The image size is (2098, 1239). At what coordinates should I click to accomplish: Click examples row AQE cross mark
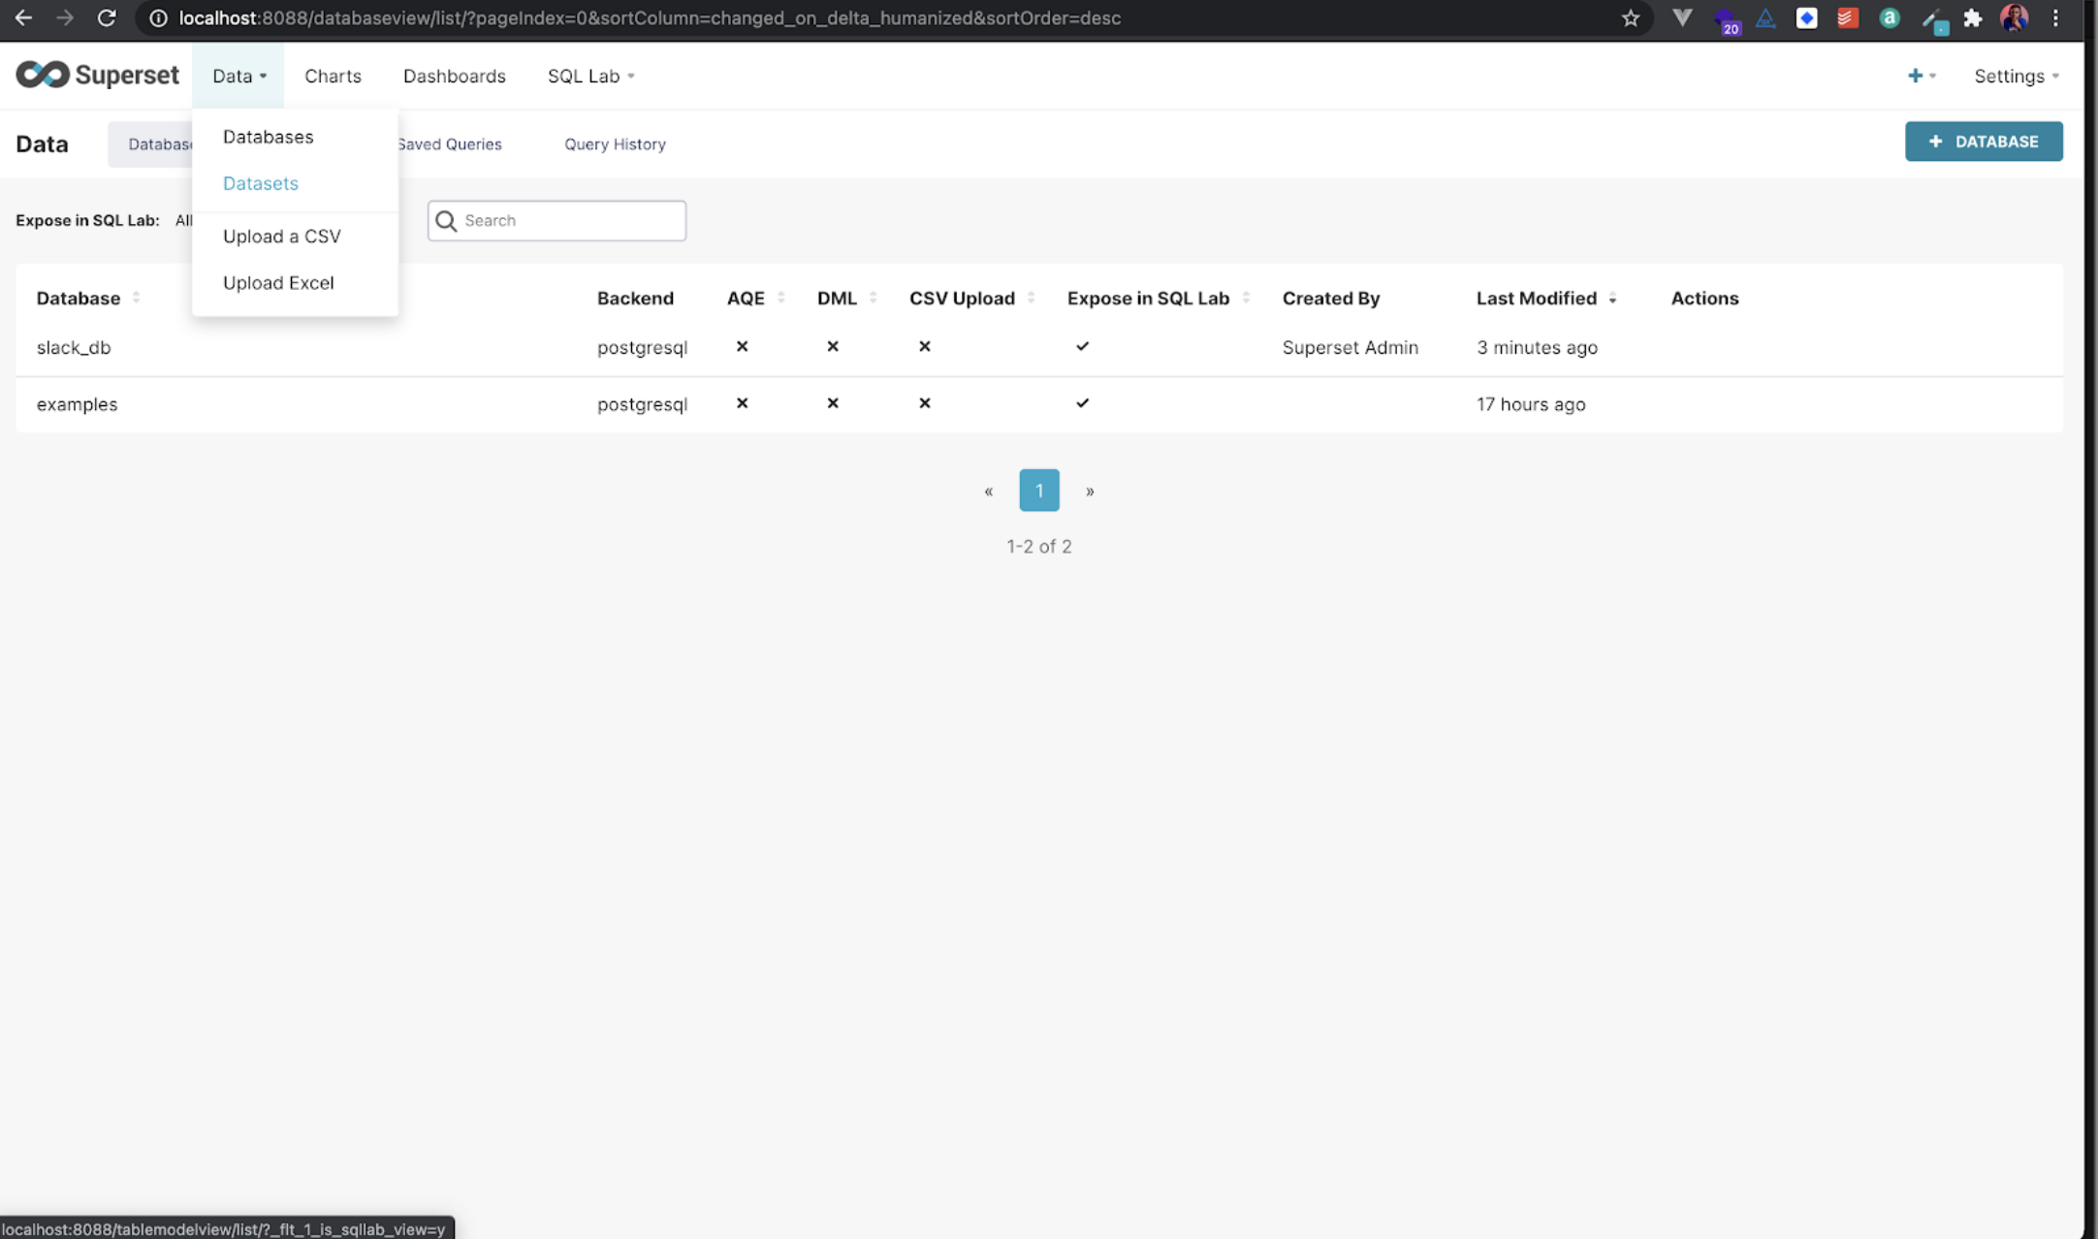[742, 403]
